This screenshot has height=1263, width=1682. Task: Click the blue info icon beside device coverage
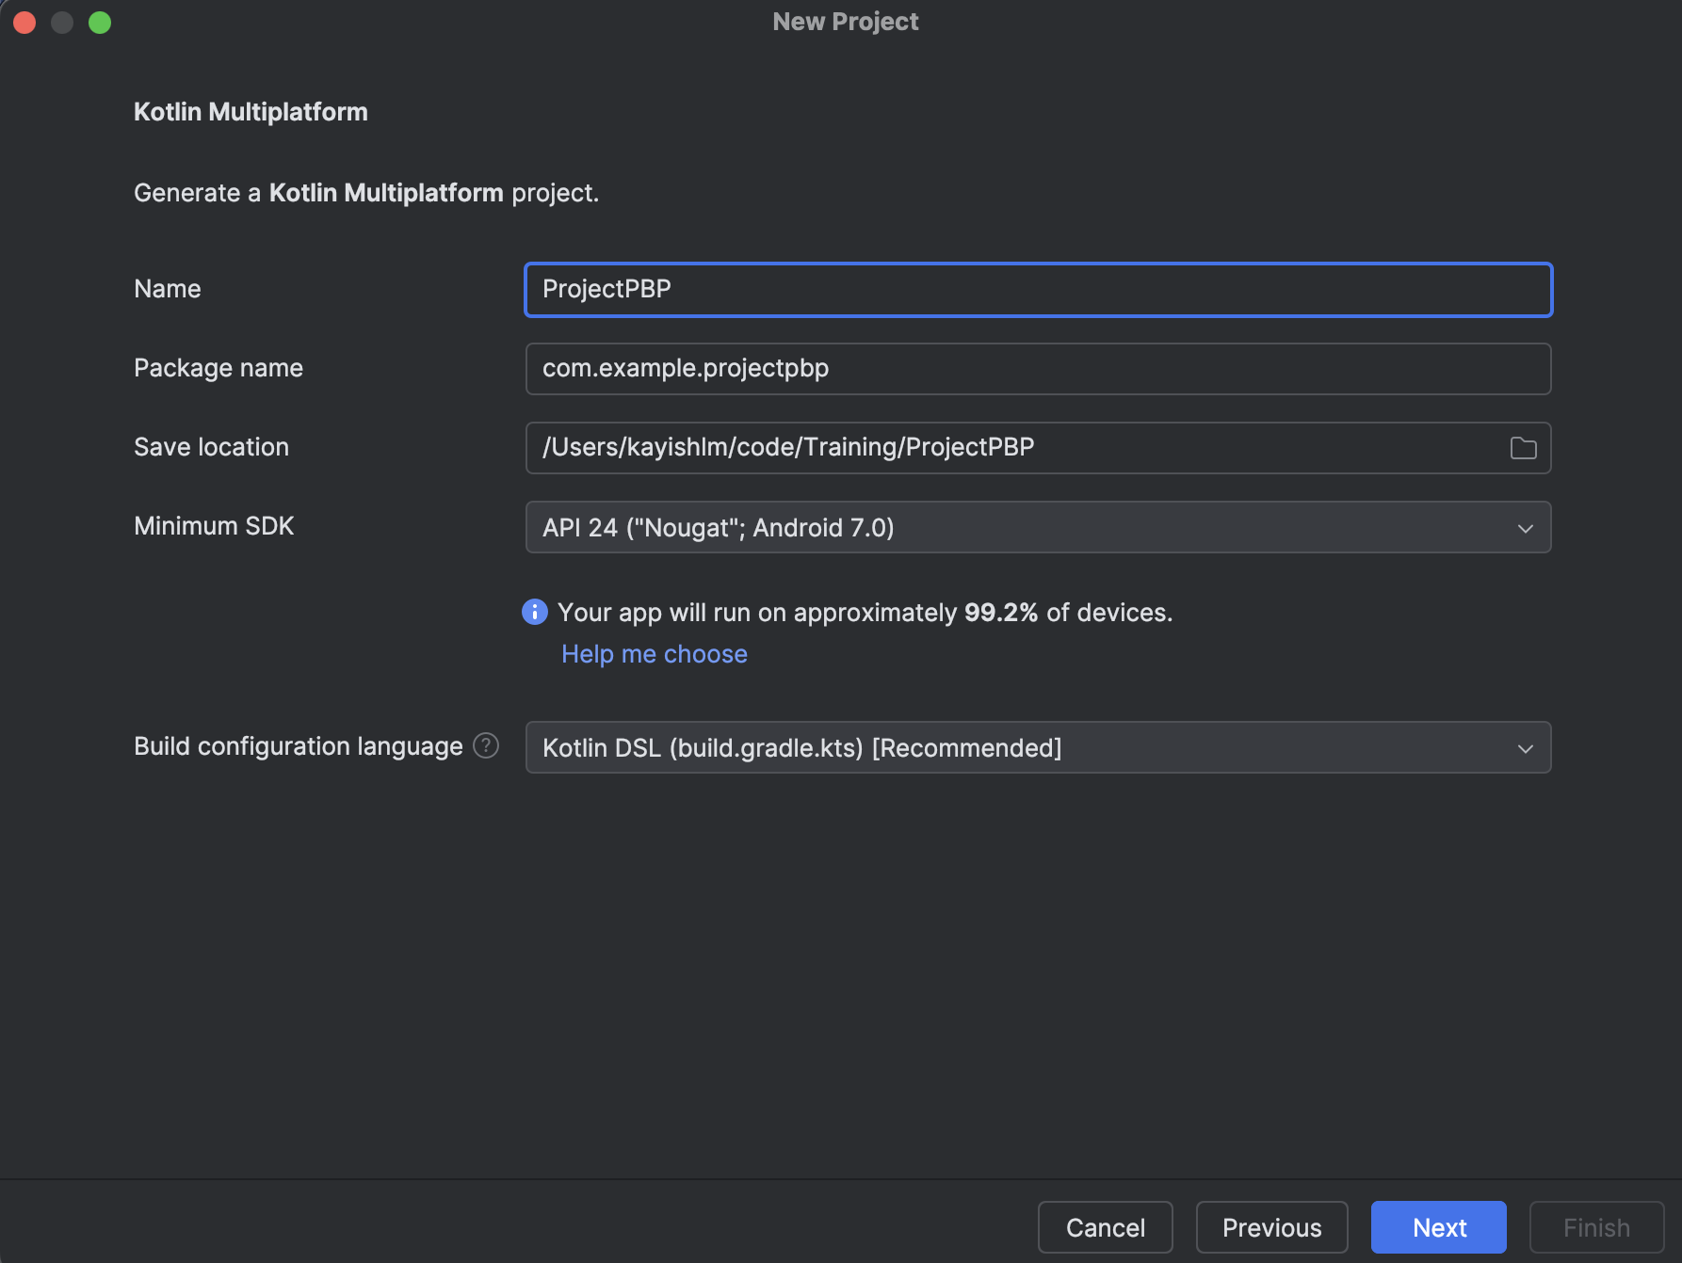tap(535, 613)
